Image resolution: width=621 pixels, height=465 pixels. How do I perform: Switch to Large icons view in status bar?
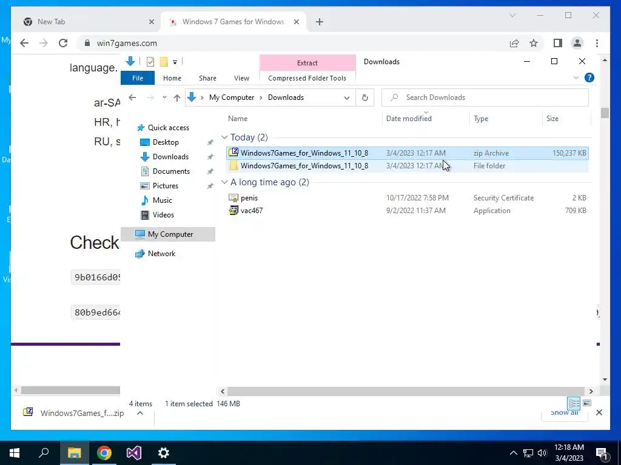coord(587,403)
